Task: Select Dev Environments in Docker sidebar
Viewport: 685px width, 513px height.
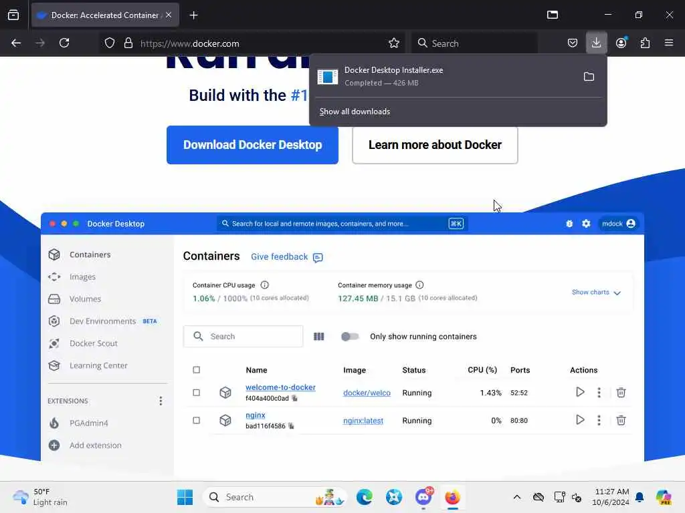Action: tap(103, 321)
